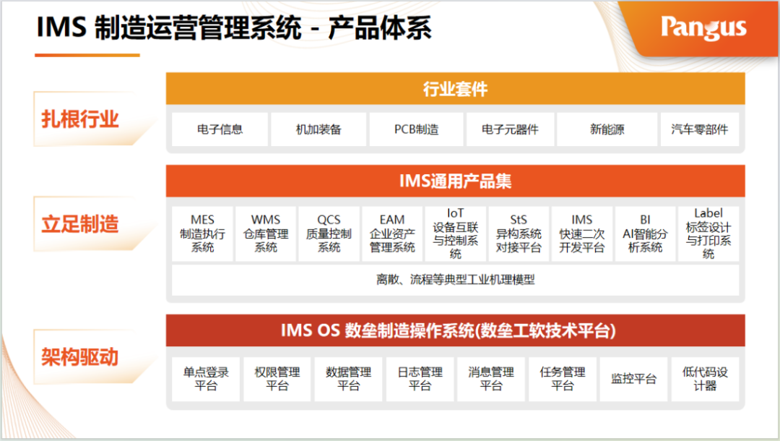Select the Label 标签设计与打印系统 box
Image resolution: width=780 pixels, height=441 pixels.
click(x=708, y=234)
